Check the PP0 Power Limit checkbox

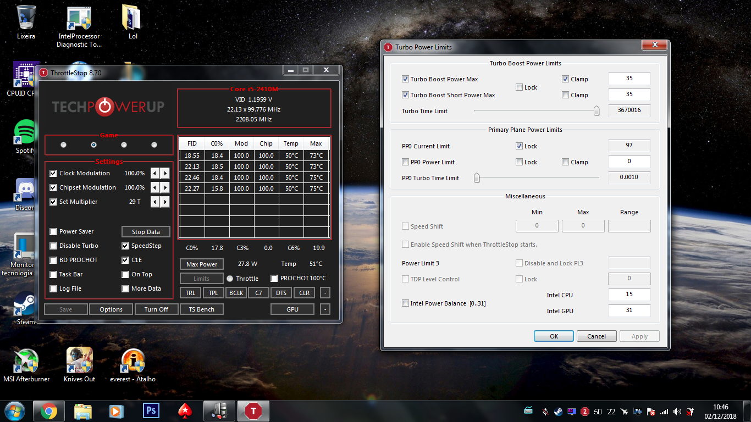click(x=406, y=162)
